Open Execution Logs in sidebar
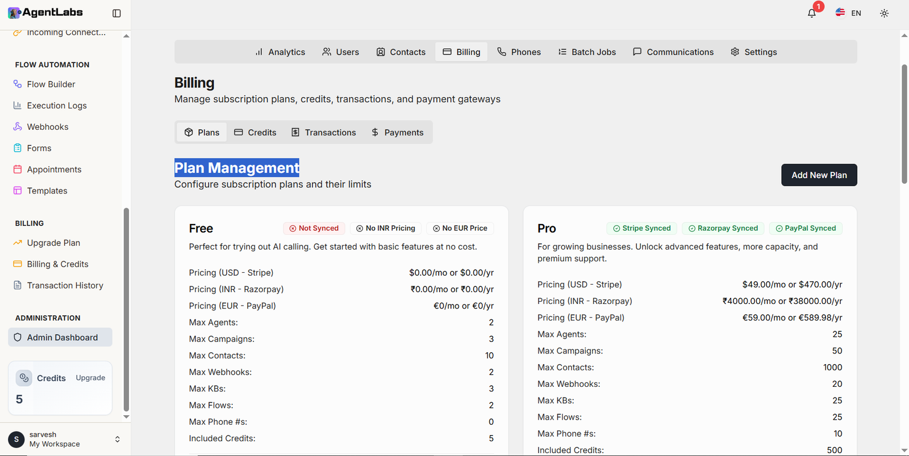 click(60, 105)
